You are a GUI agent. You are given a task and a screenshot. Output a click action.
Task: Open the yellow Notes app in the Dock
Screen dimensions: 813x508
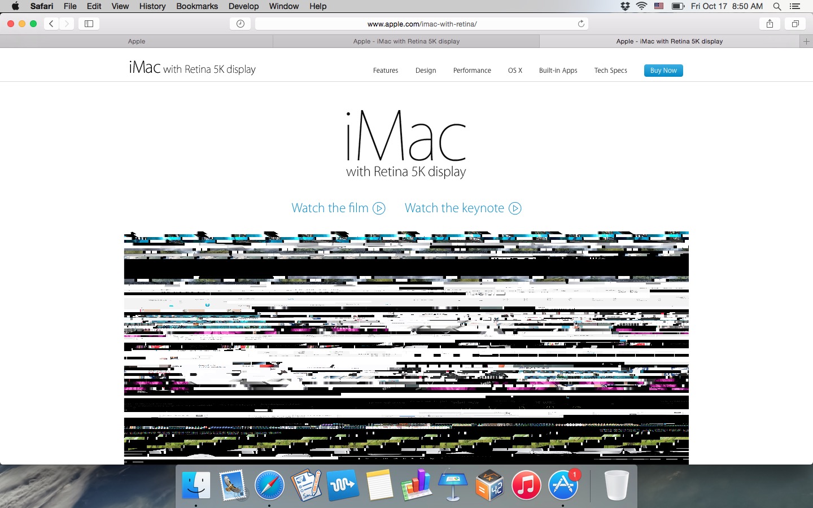(379, 485)
